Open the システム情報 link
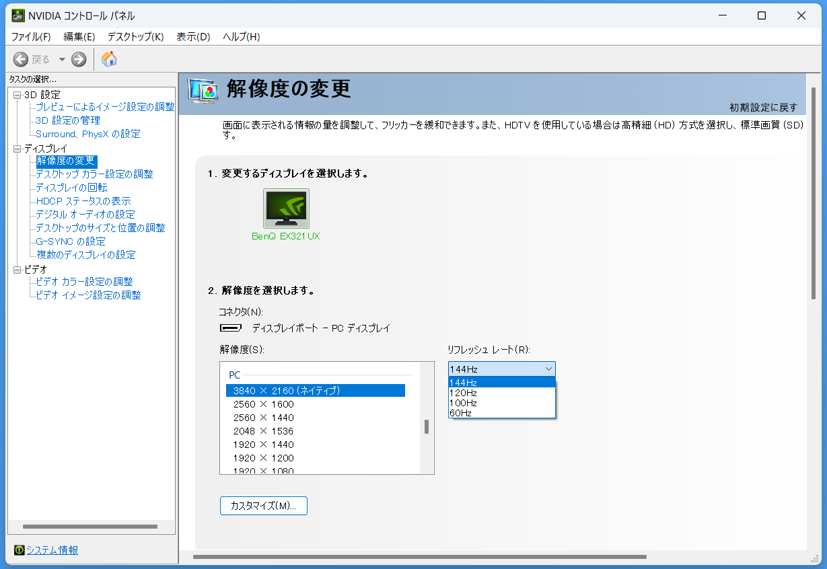 click(52, 550)
